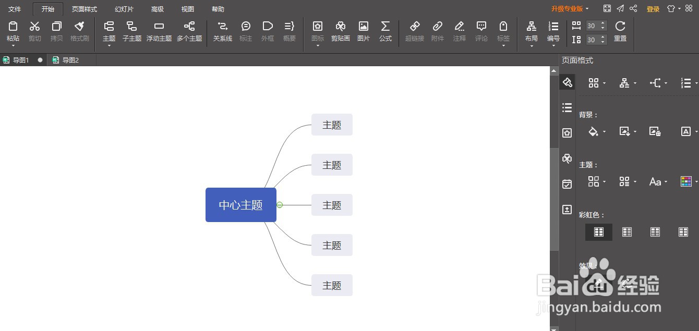Image resolution: width=699 pixels, height=331 pixels.
Task: Click the Callout (标注) icon
Action: [x=246, y=26]
